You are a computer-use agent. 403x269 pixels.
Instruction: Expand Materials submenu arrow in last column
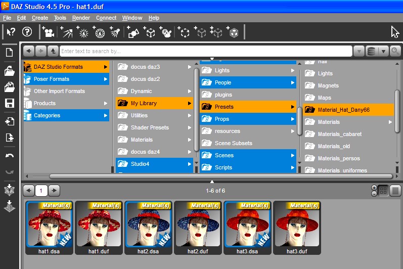coord(390,122)
